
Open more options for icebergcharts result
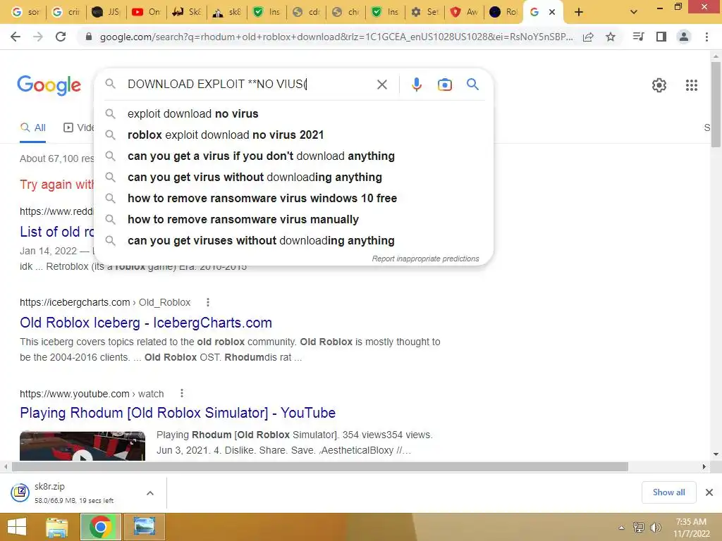[208, 302]
